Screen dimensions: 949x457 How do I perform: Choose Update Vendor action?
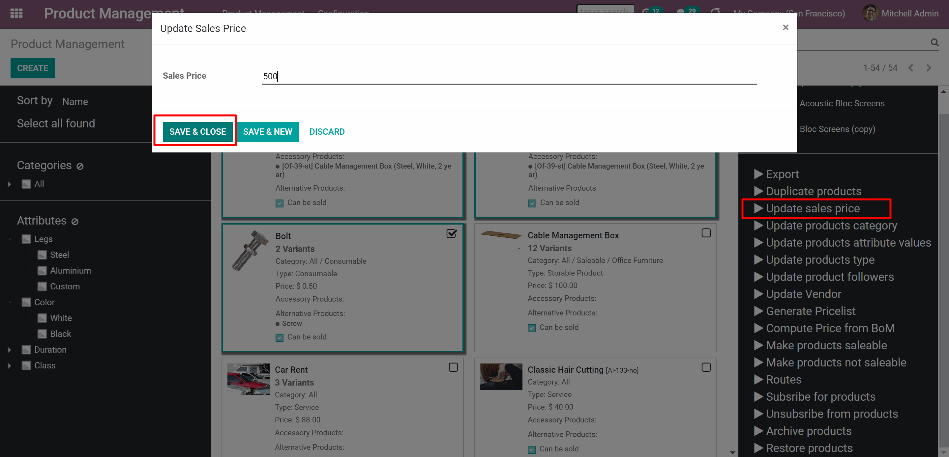click(804, 294)
